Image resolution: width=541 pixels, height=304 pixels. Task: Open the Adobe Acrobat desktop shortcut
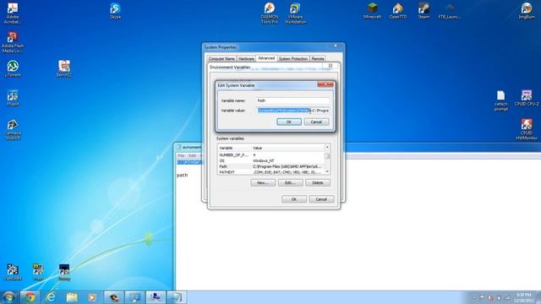tap(13, 14)
